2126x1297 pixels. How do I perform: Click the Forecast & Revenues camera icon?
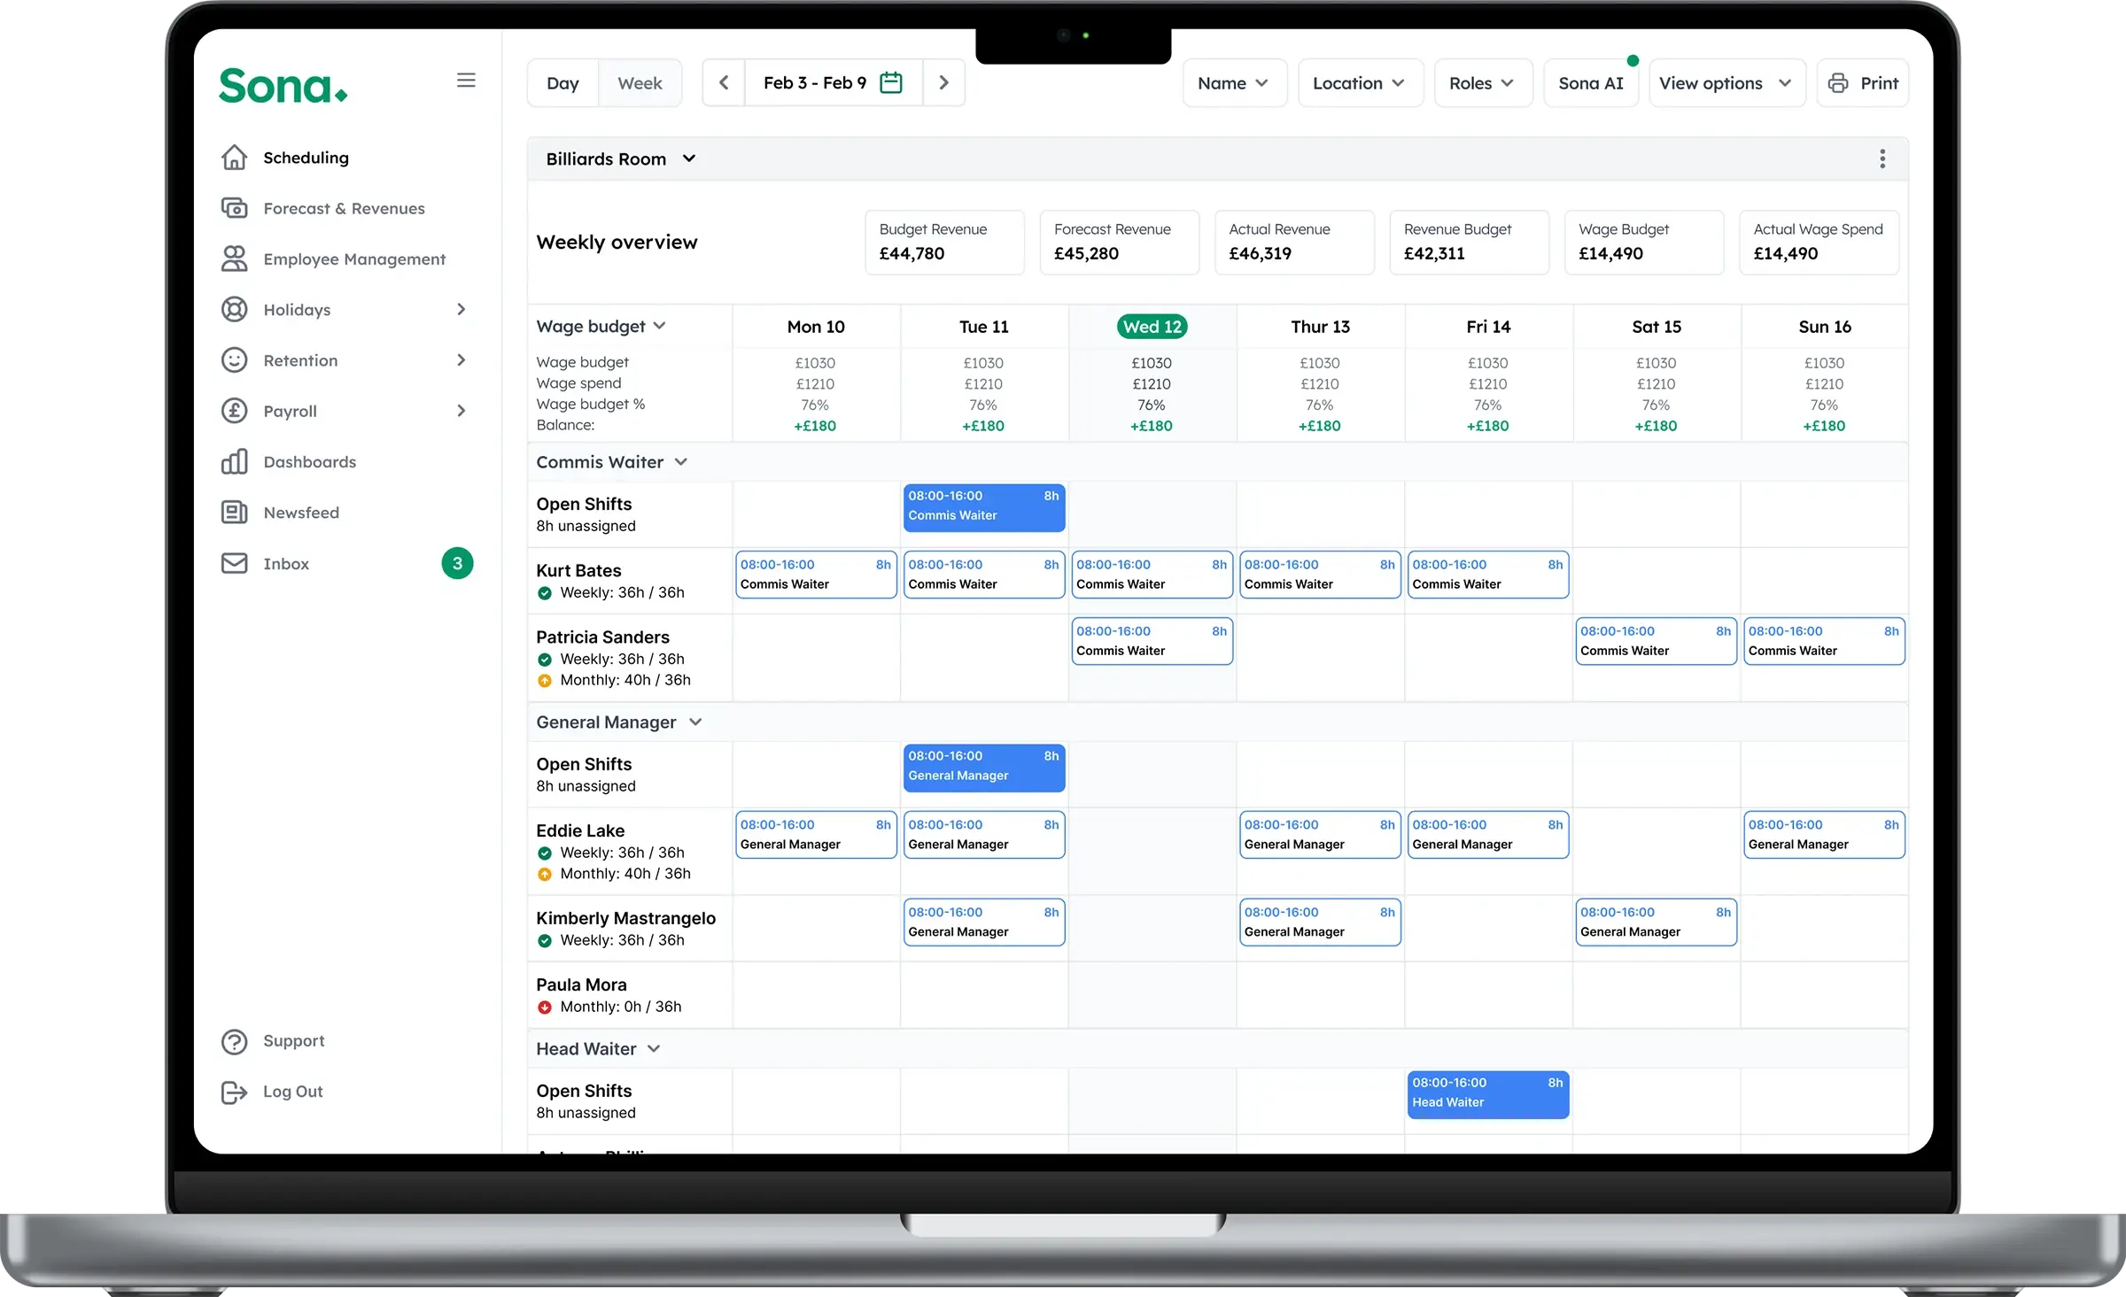[234, 208]
